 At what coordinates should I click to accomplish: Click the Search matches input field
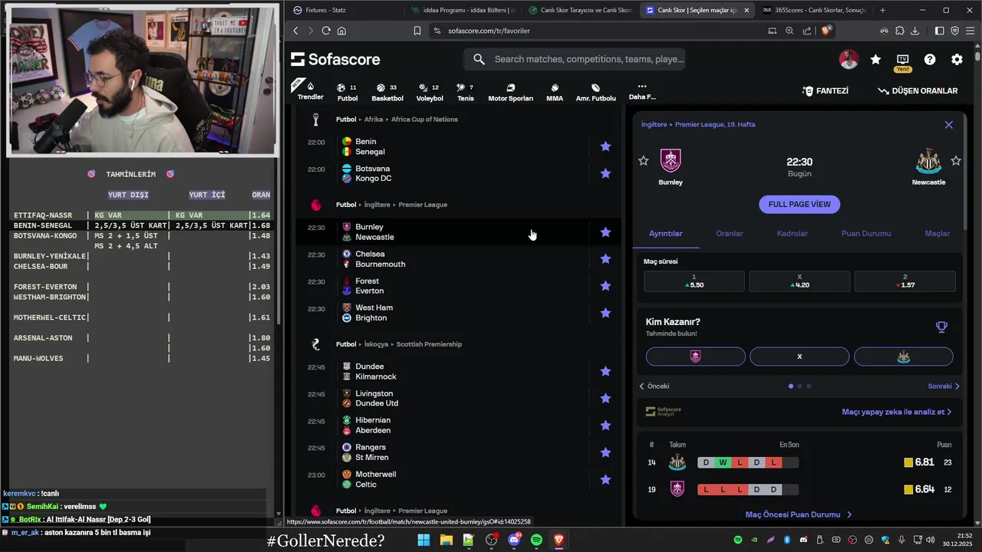574,59
